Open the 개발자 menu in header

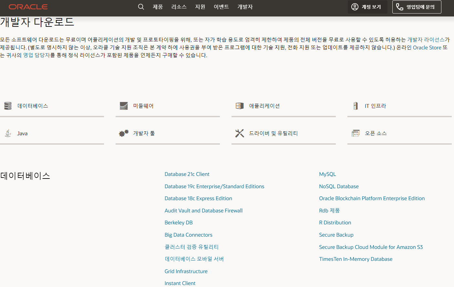[245, 7]
